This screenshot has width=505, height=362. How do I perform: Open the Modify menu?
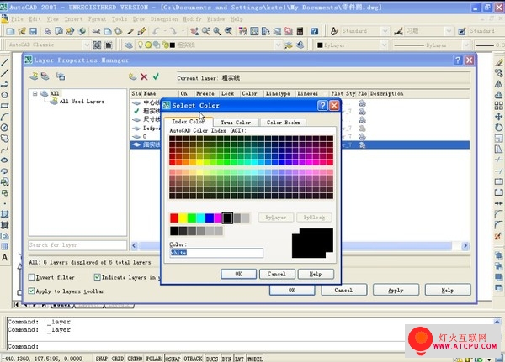(x=192, y=19)
